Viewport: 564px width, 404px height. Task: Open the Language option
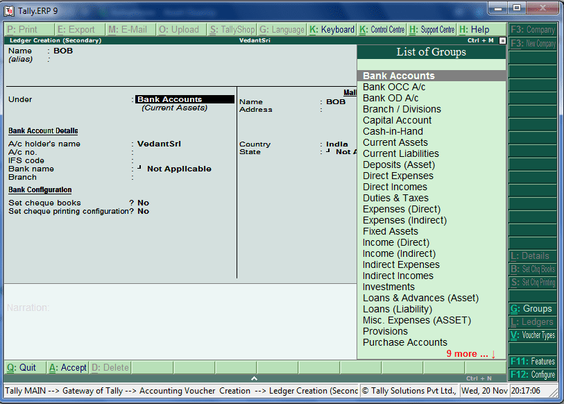click(282, 30)
